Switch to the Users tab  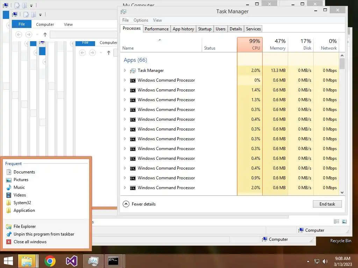click(221, 29)
